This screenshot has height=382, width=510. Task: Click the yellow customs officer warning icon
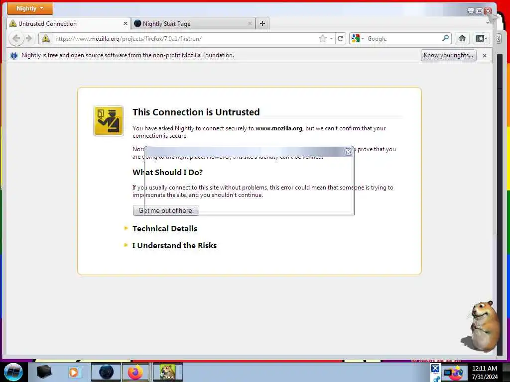109,121
